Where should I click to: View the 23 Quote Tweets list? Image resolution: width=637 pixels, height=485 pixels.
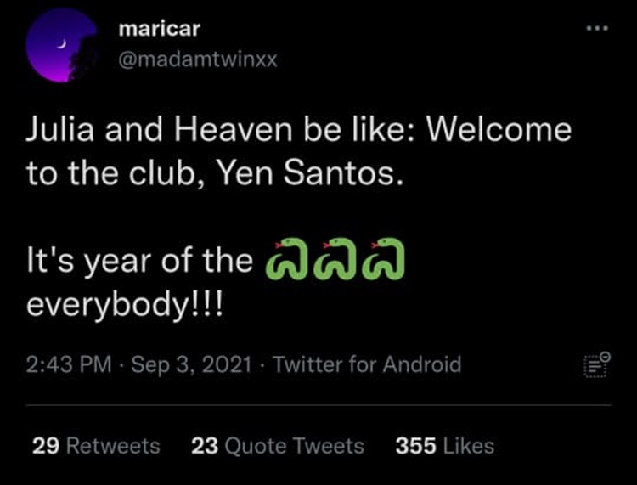tap(278, 446)
